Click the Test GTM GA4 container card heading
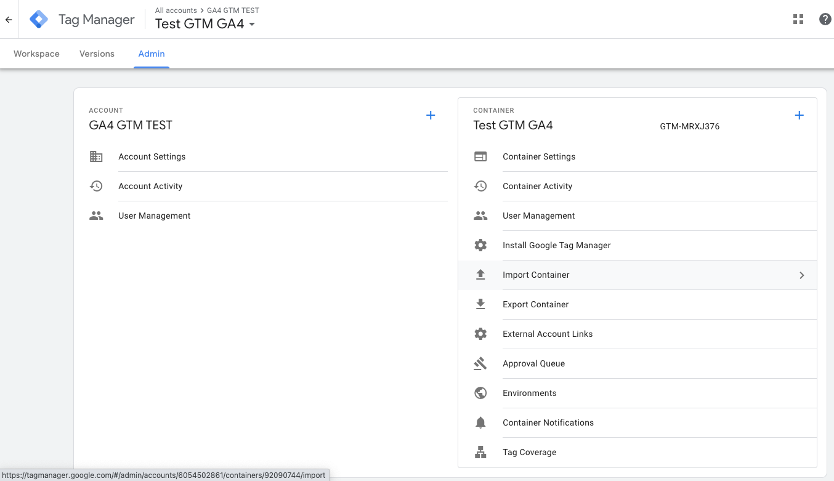The image size is (834, 481). (x=513, y=125)
